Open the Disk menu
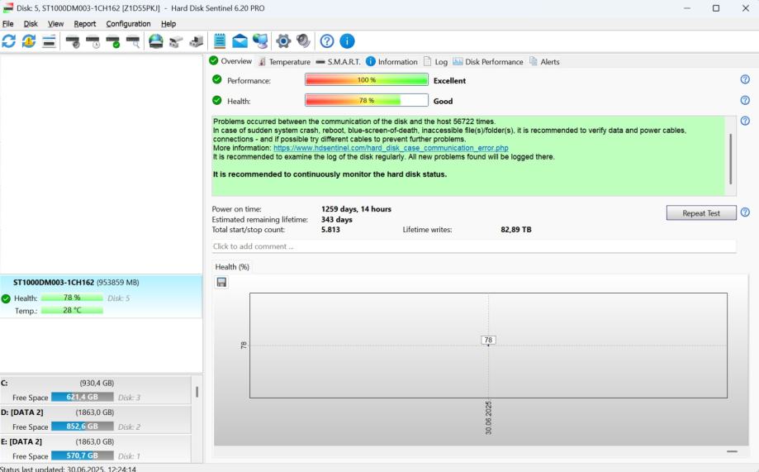 pos(31,24)
